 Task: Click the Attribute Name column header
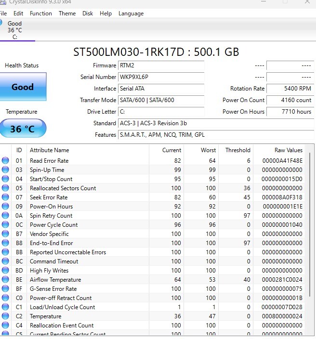(49, 150)
